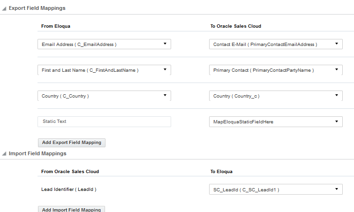Click the From Oracle Sales Cloud column header
Screen dimensions: 354x212
(70, 171)
